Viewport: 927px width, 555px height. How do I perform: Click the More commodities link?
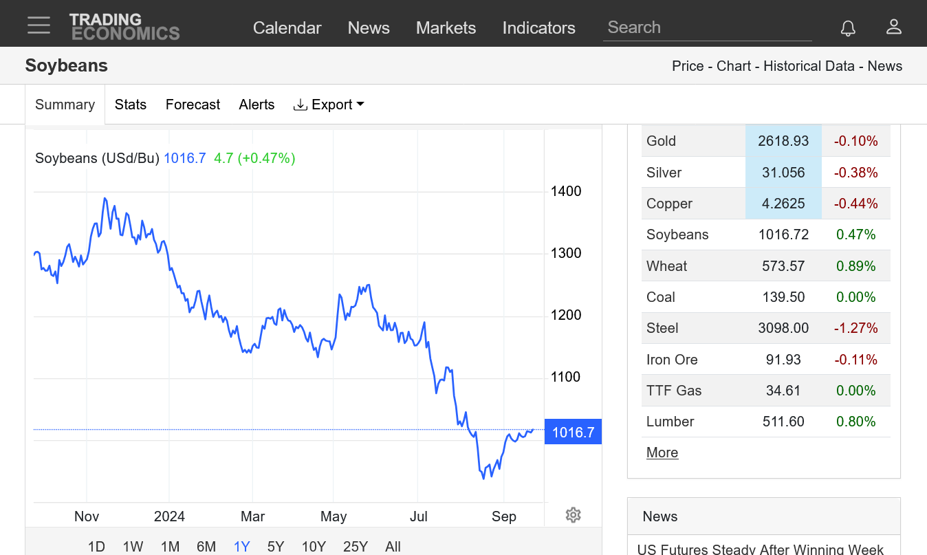pyautogui.click(x=662, y=453)
